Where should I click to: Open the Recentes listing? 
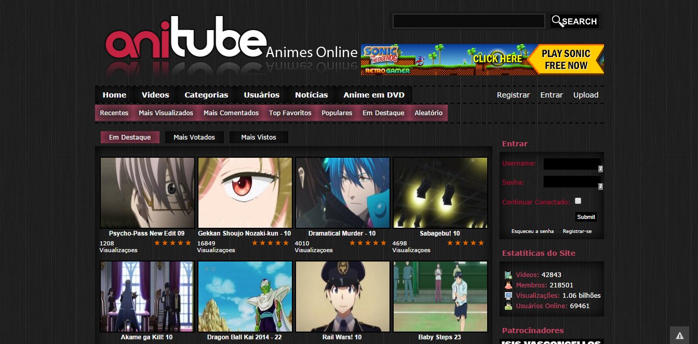point(114,113)
